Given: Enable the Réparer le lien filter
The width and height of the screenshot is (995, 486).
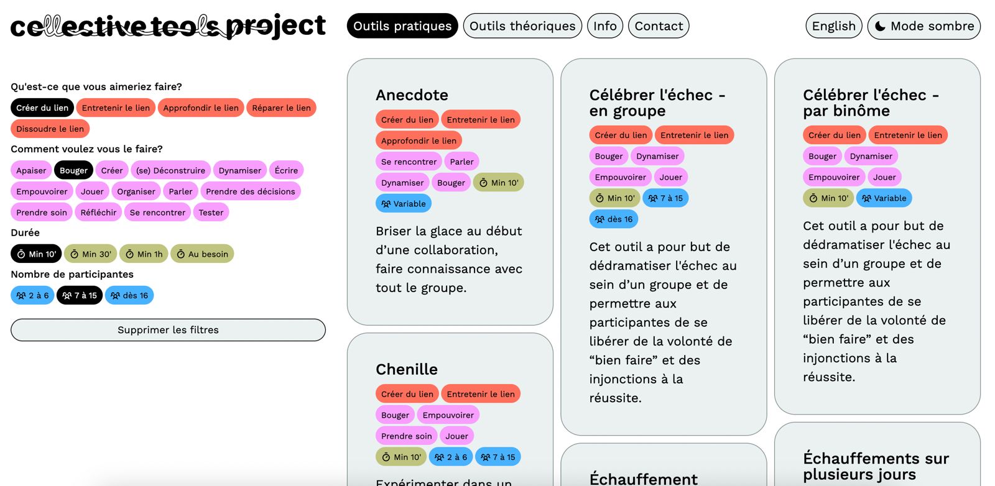Looking at the screenshot, I should [x=282, y=108].
